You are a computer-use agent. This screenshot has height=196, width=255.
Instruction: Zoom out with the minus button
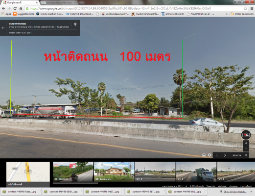(x=246, y=148)
